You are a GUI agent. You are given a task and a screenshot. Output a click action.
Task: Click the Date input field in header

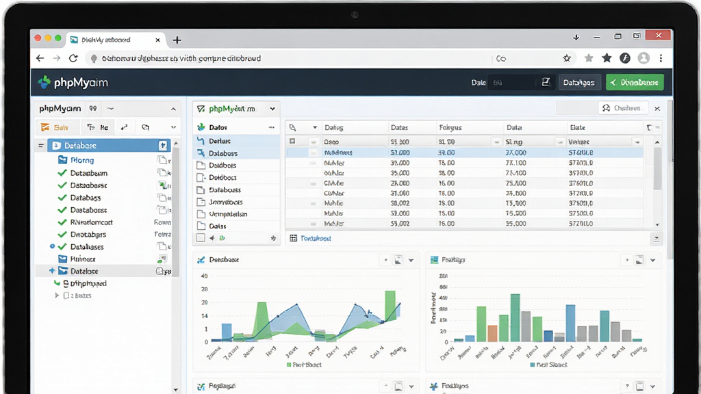tap(512, 82)
